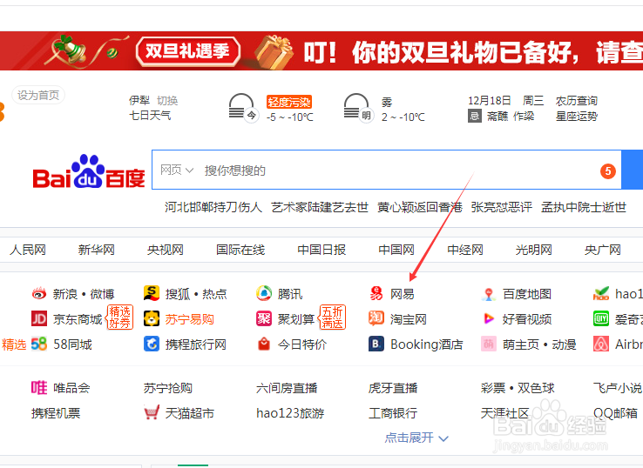Open the 新华网 tab link

pos(97,250)
